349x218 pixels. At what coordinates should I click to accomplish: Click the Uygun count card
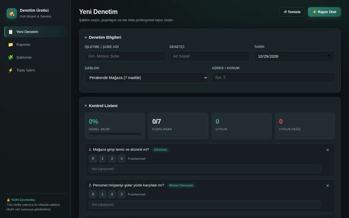pos(241,126)
